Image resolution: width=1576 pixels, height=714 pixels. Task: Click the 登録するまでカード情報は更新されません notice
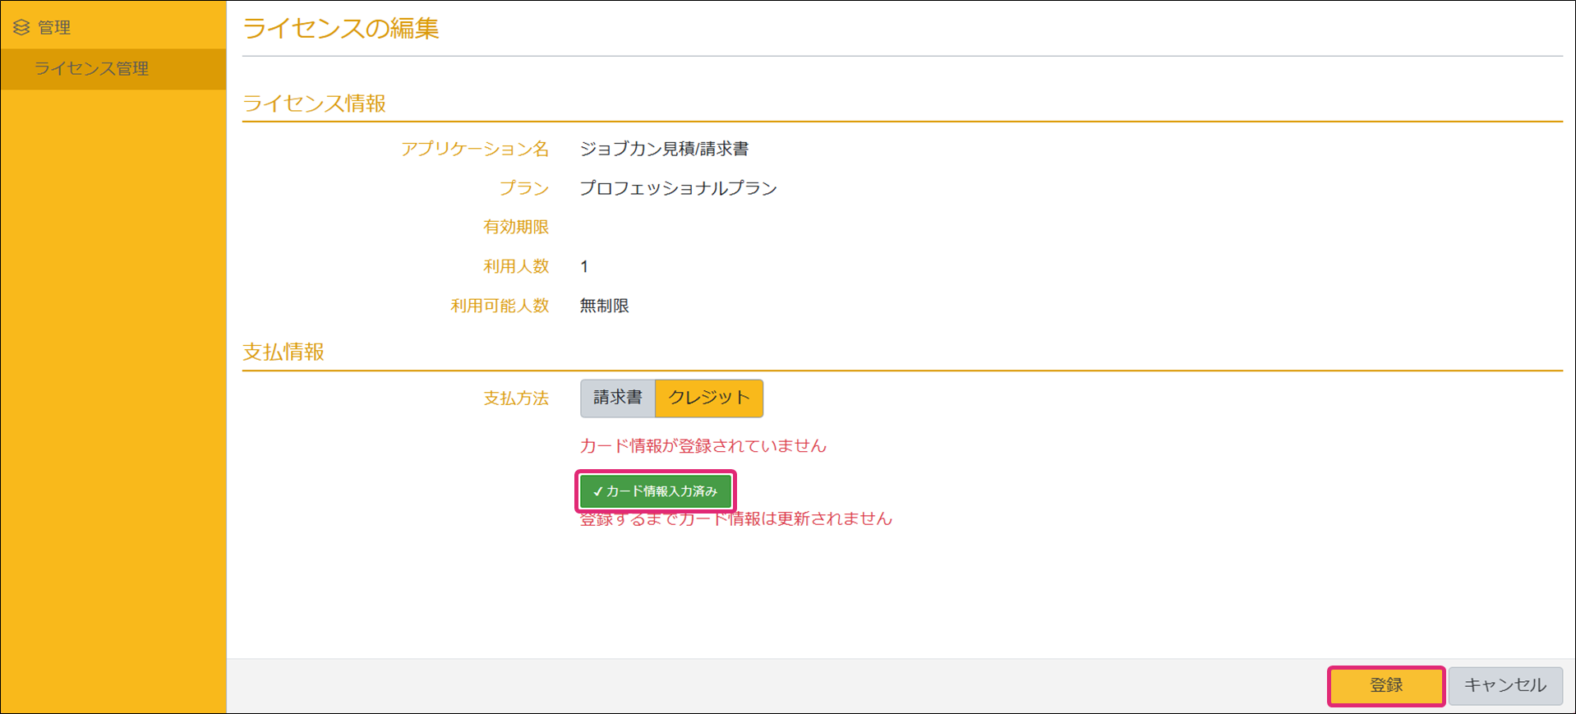[x=735, y=520]
